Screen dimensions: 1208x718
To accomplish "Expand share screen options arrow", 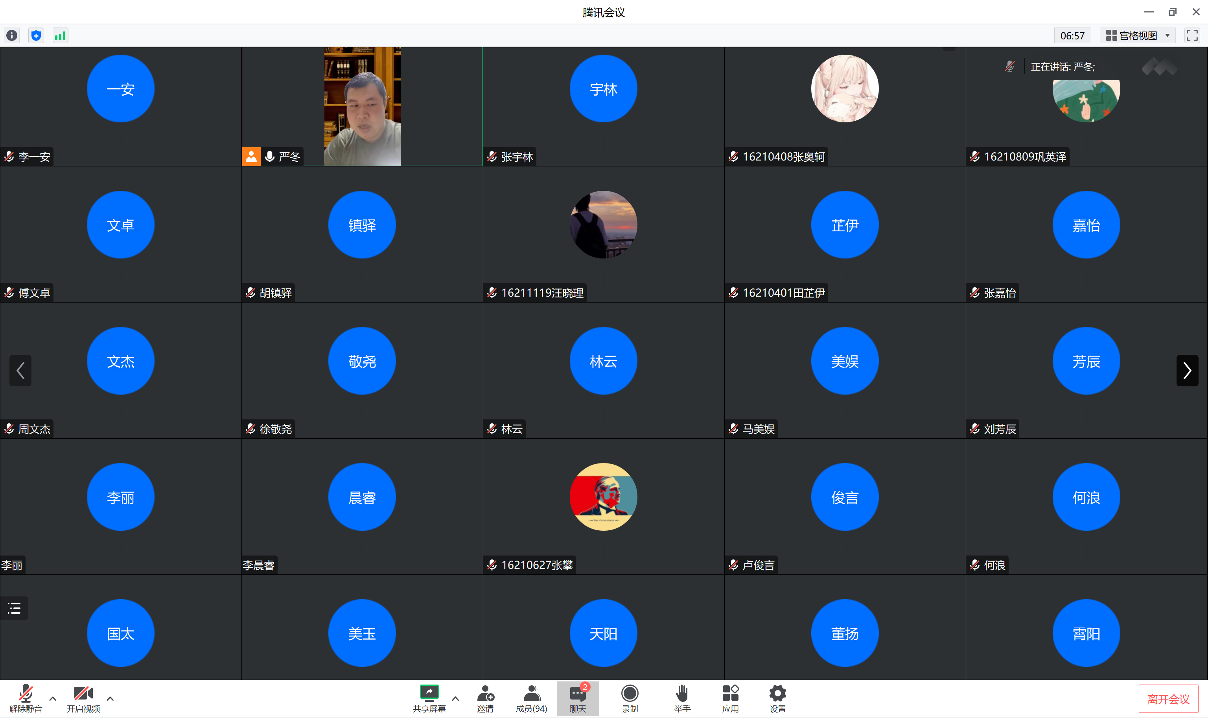I will point(455,698).
